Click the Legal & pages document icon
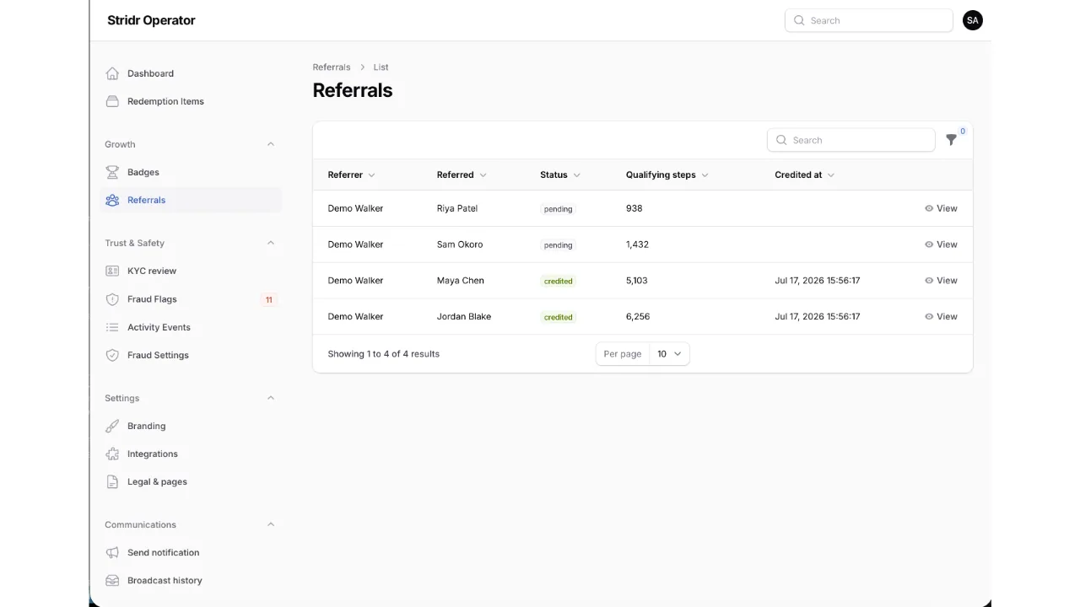This screenshot has height=607, width=1080. 112,481
